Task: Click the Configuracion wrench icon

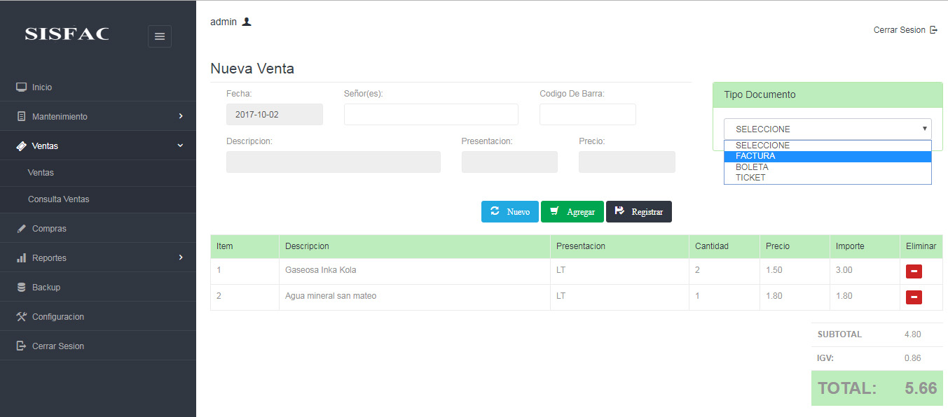Action: [x=21, y=316]
